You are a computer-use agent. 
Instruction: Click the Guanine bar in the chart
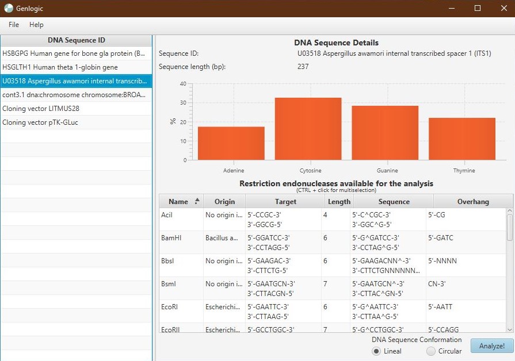pos(385,133)
